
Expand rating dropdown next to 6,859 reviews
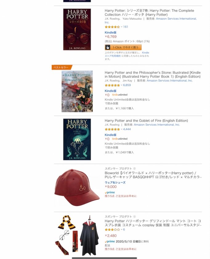(122, 85)
